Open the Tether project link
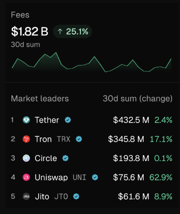 pyautogui.click(x=47, y=120)
